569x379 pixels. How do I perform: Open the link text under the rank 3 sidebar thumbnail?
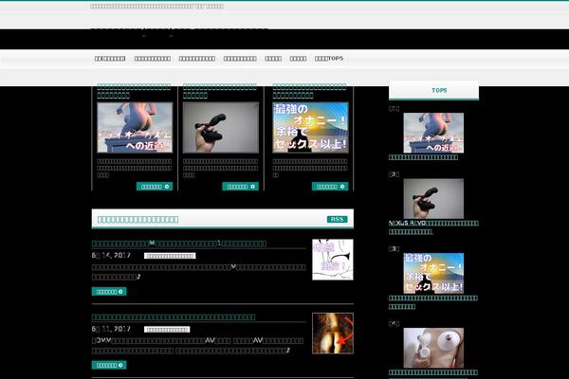coord(433,302)
